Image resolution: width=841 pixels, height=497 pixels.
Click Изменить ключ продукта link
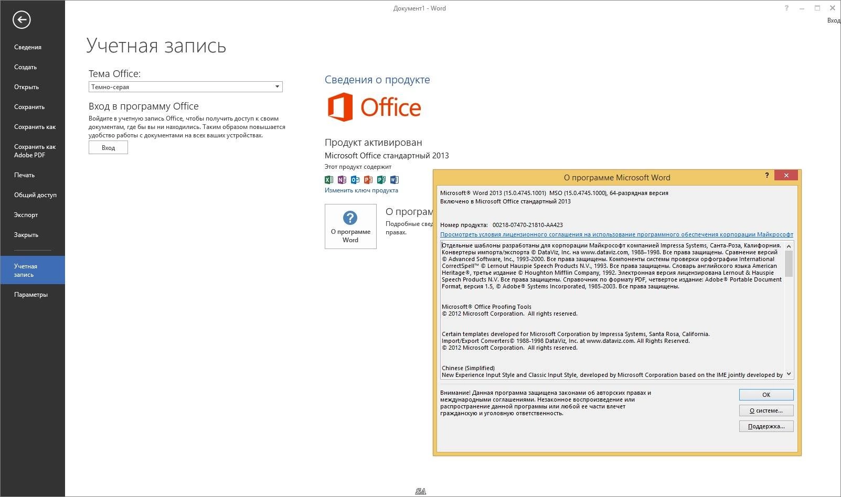point(361,190)
